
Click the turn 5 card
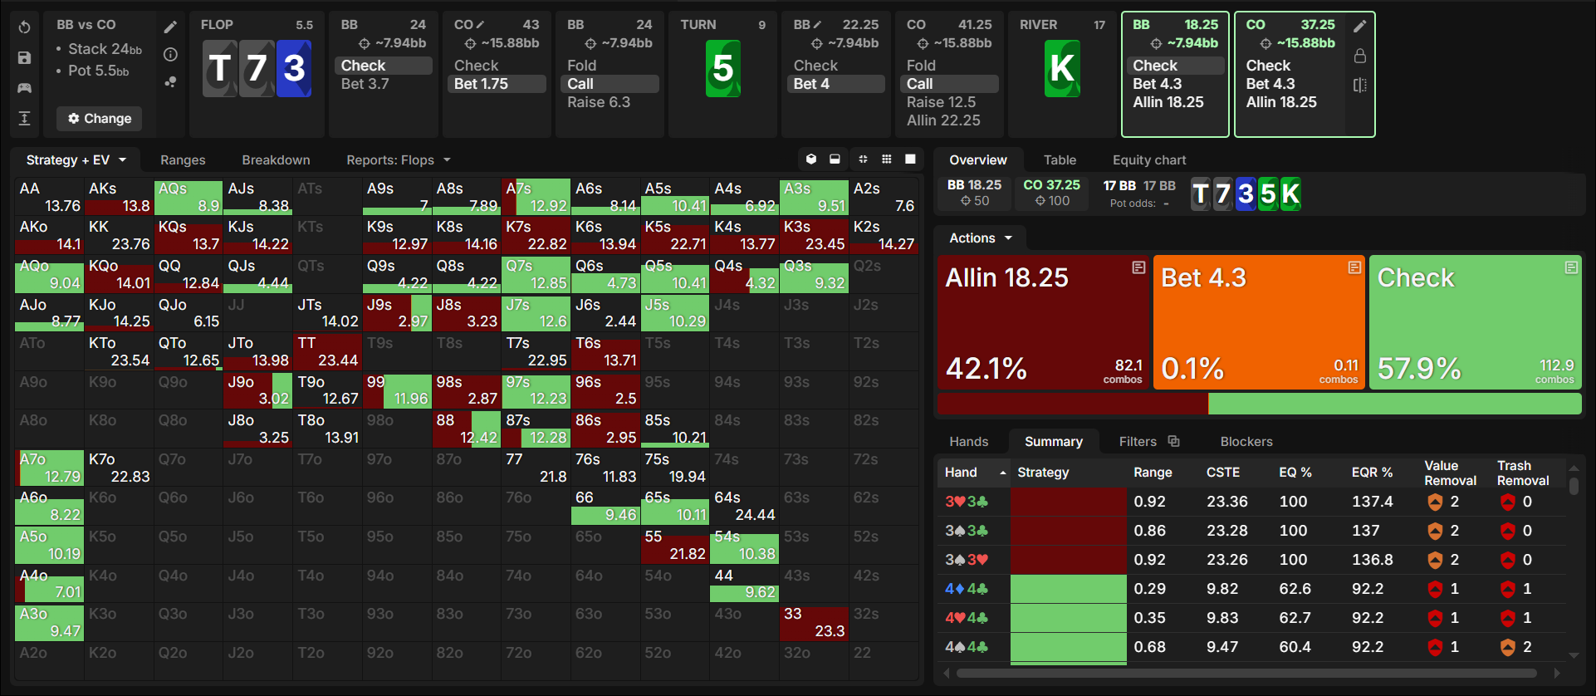[x=722, y=68]
